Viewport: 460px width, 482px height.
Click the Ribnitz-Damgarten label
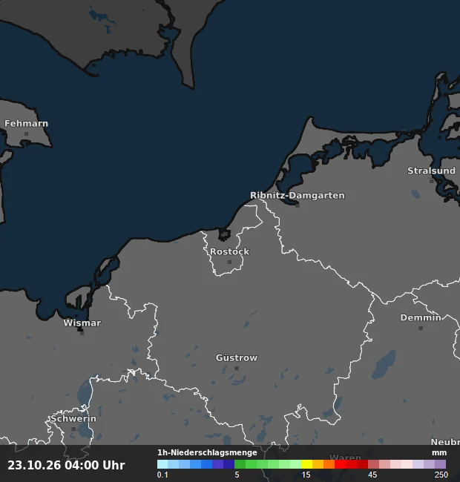point(298,196)
